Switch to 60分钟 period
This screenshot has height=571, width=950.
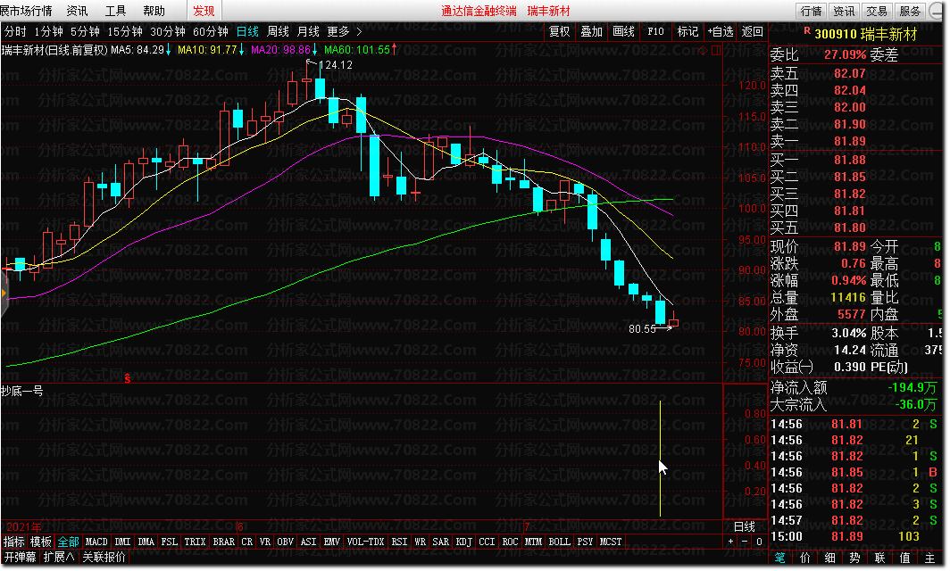click(210, 31)
